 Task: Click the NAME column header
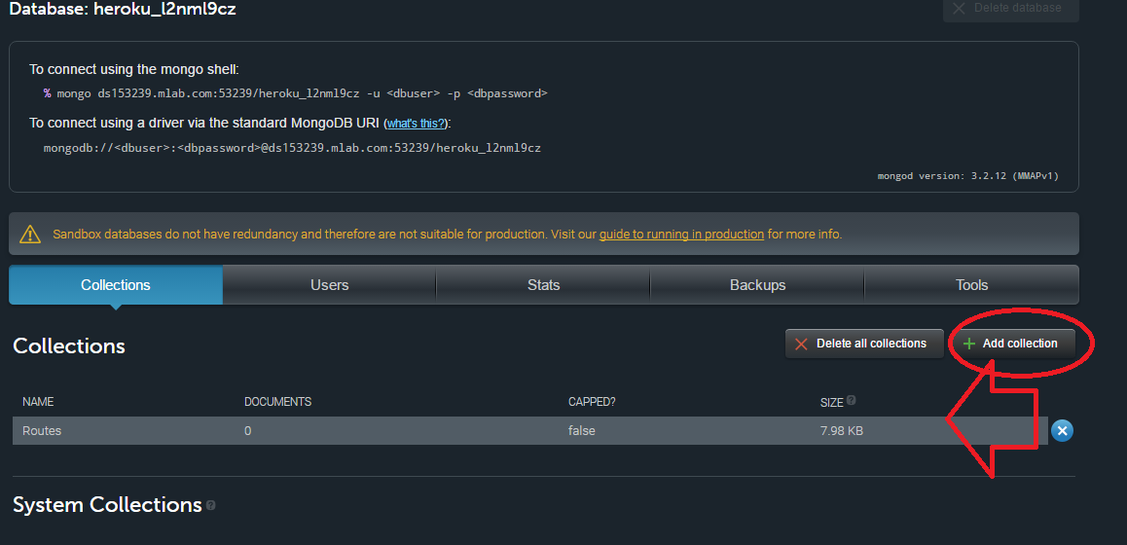coord(38,401)
